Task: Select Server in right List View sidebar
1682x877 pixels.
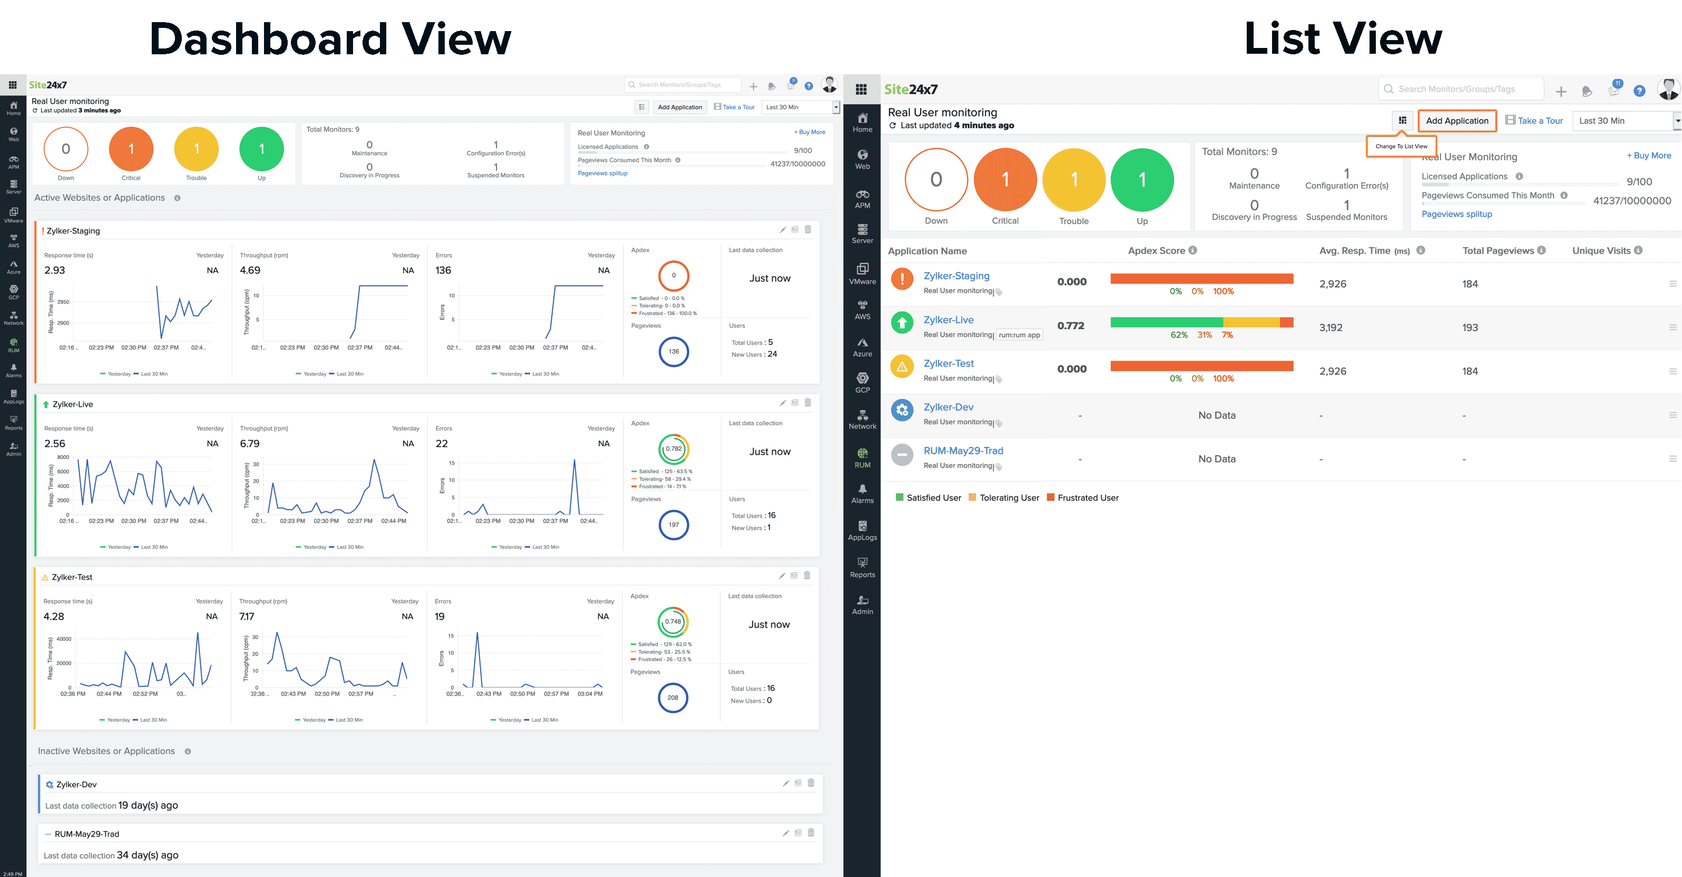Action: click(x=862, y=233)
